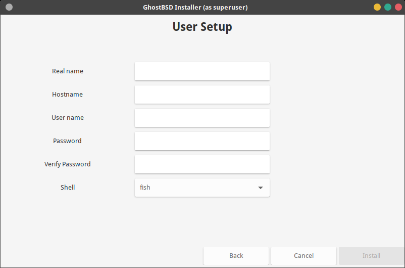
Task: Close the installer using the red button
Action: click(398, 7)
